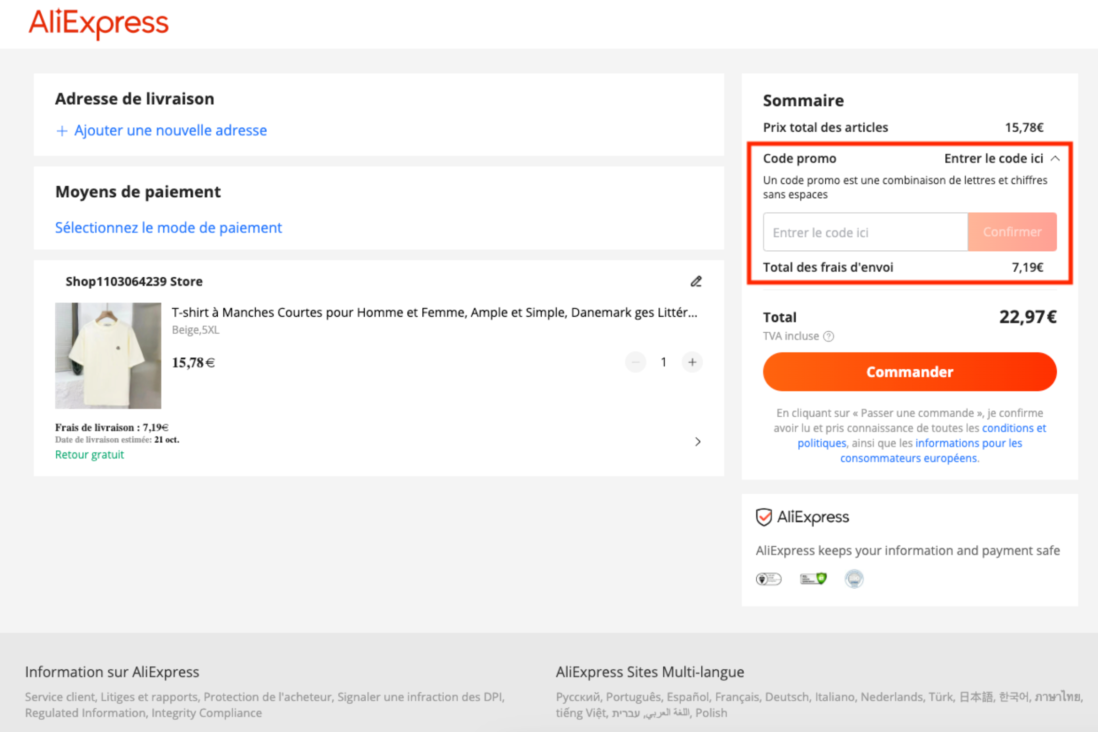The height and width of the screenshot is (732, 1098).
Task: Click the first payment security badge icon
Action: coord(769,579)
